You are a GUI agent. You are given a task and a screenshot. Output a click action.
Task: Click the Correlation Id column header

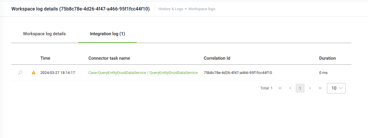pos(217,58)
